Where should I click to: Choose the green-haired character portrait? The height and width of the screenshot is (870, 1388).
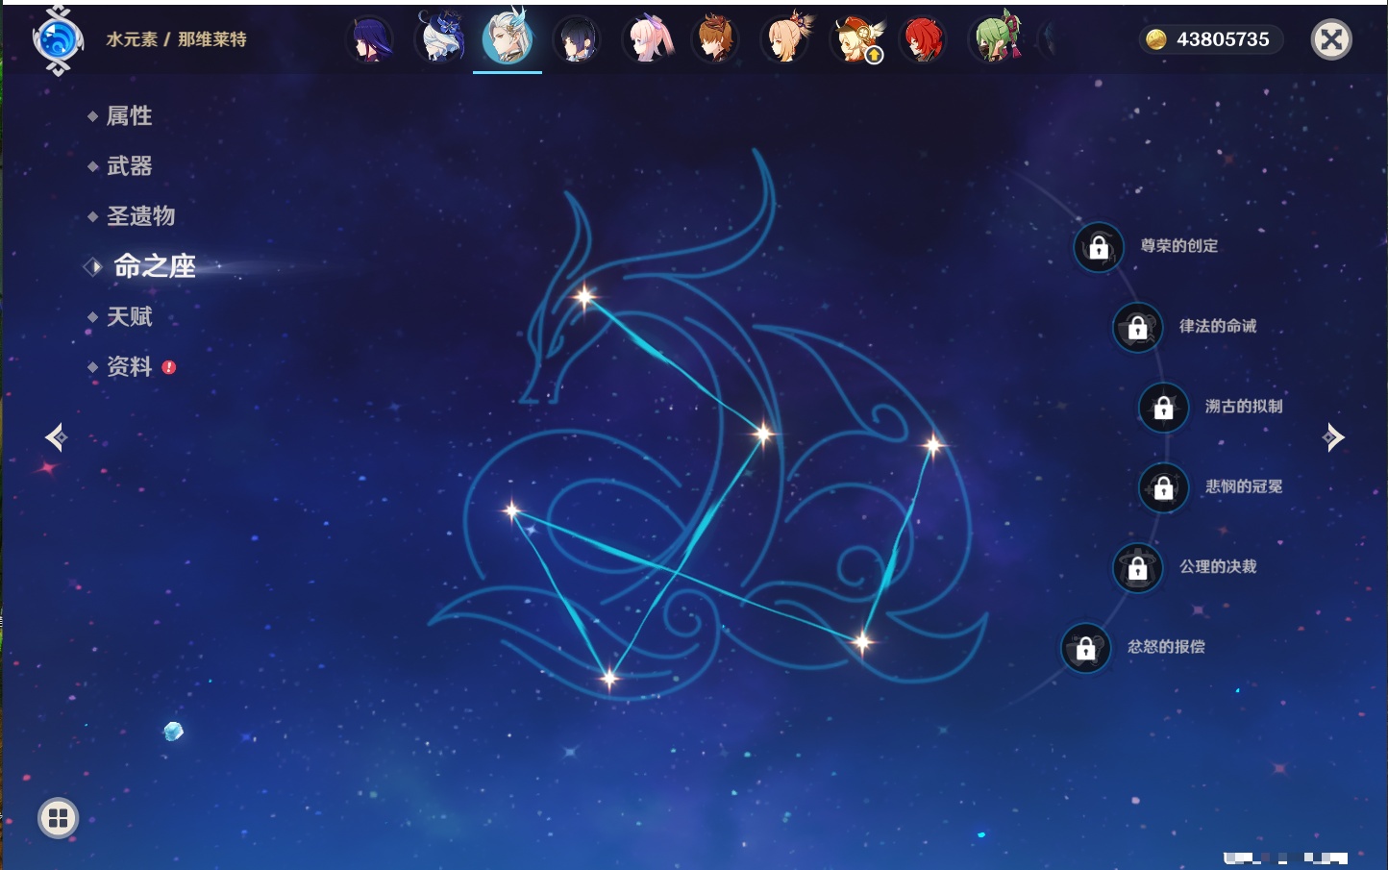[x=997, y=40]
